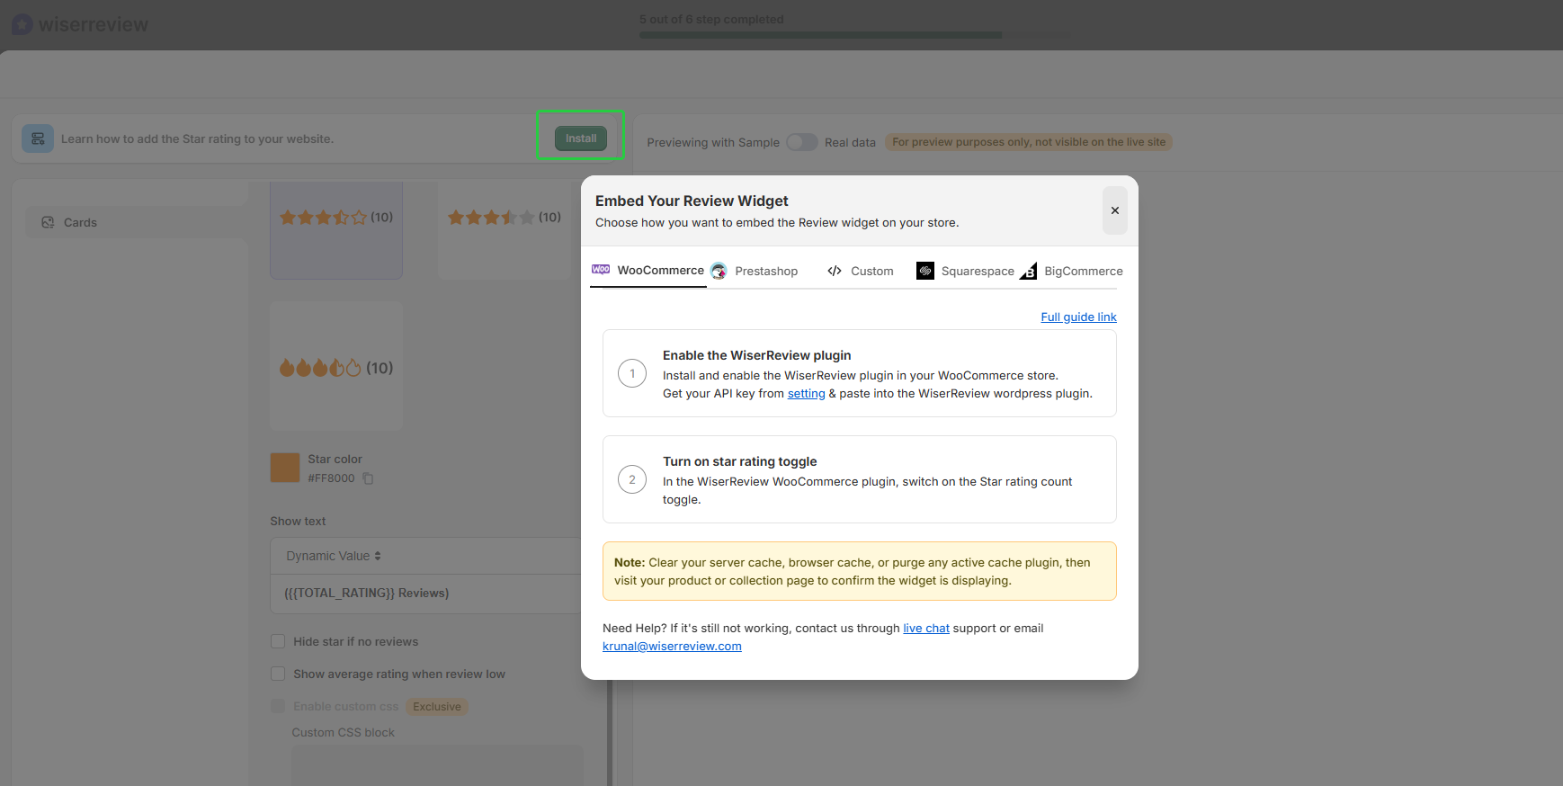Click the WiserReview logo
Image resolution: width=1563 pixels, height=786 pixels.
(x=80, y=24)
